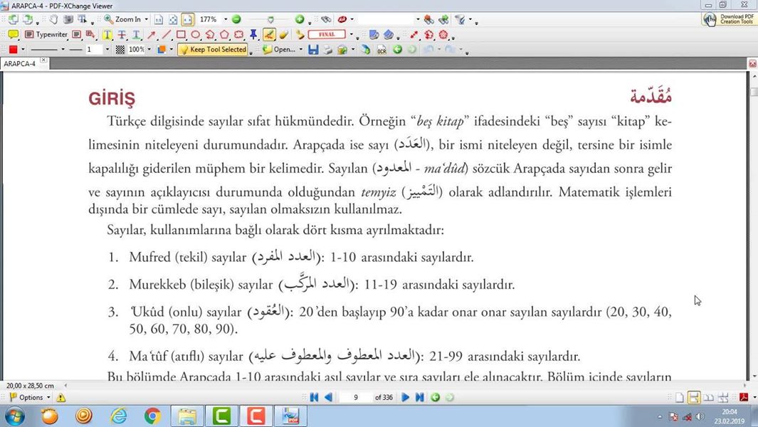Open the Options menu
The image size is (758, 427).
tap(30, 398)
